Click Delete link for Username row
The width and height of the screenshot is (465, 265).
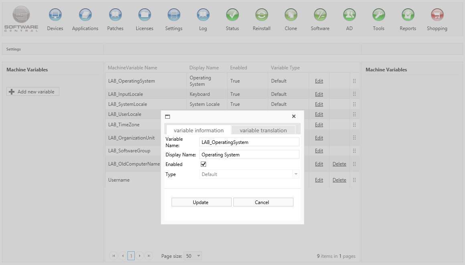point(339,180)
